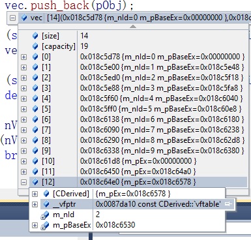Click the cube icon beside [capacity]
The height and width of the screenshot is (240, 251).
tap(35, 46)
